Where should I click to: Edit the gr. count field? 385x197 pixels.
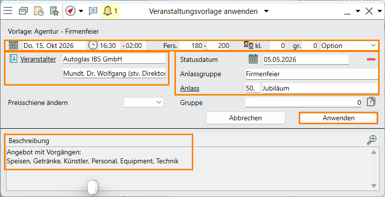(310, 46)
